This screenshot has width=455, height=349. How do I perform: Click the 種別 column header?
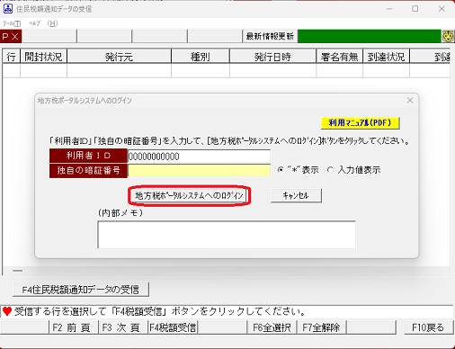pos(201,57)
